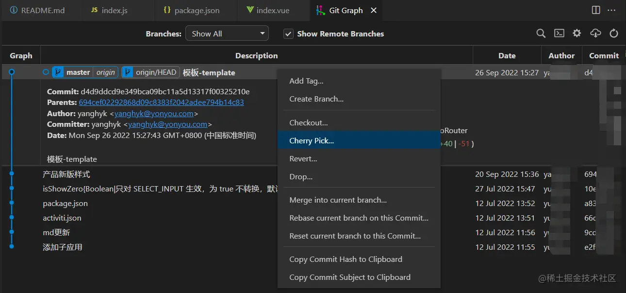
Task: Choose Rebase current branch on this Commit...
Action: [x=359, y=218]
